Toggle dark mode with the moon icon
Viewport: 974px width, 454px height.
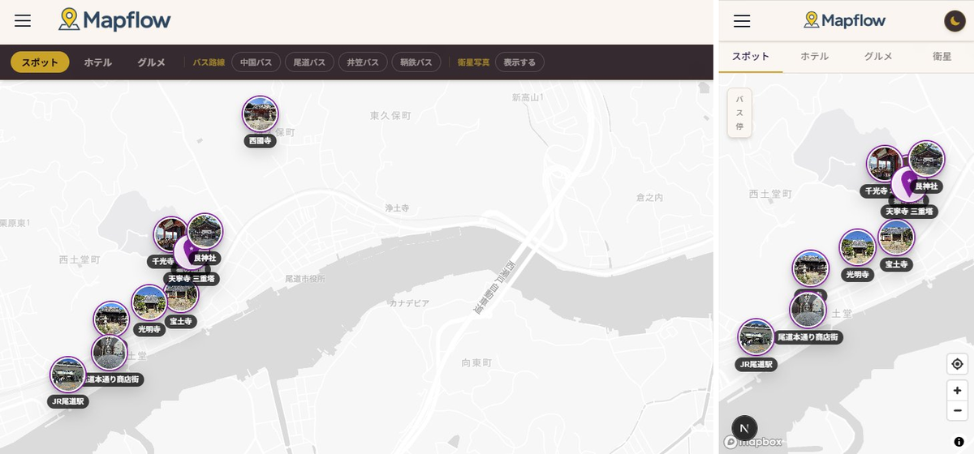(x=955, y=21)
